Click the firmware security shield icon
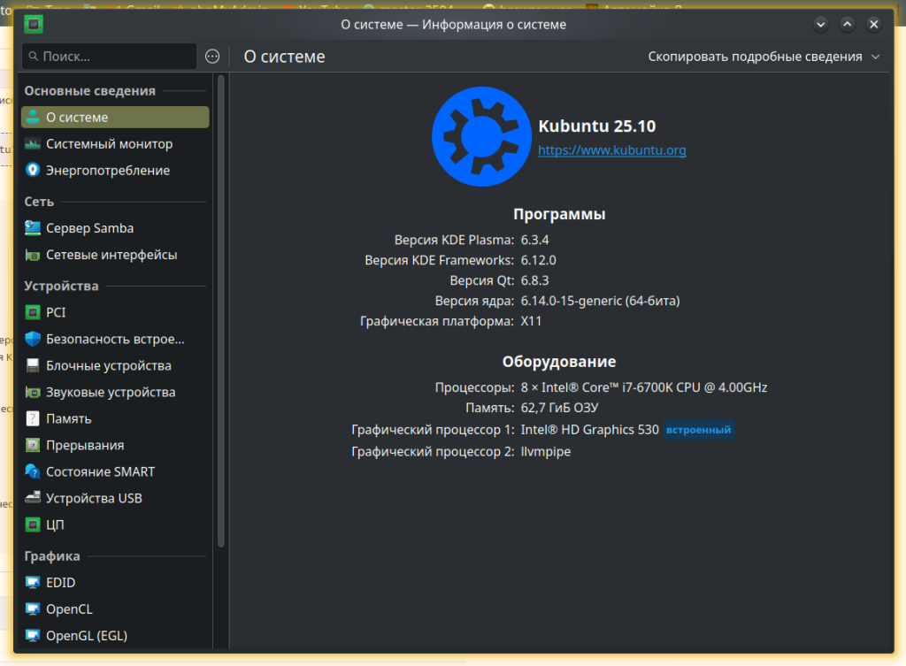Screen dimensions: 906x666 [33, 339]
